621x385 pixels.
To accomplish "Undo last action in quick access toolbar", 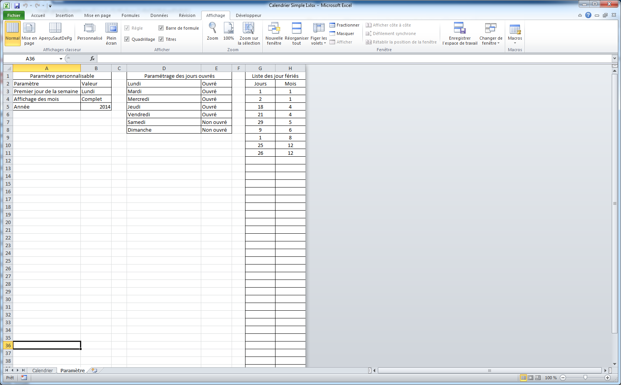I will (x=25, y=5).
